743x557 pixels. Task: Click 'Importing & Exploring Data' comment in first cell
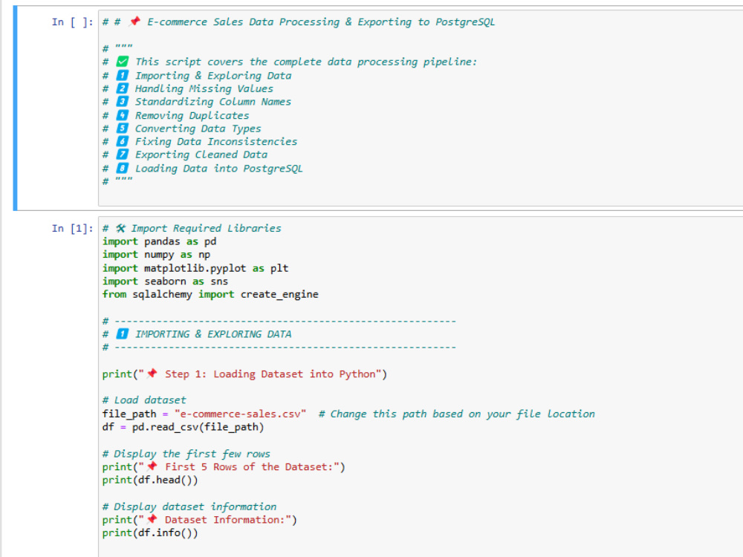tap(213, 76)
